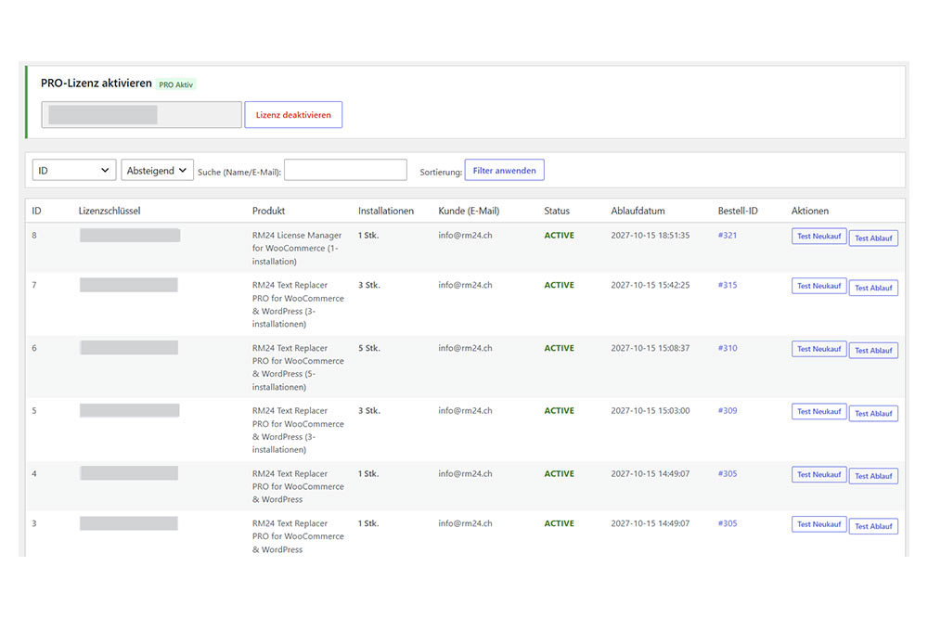
Task: Click Test Ablauf for order #321
Action: click(x=873, y=238)
